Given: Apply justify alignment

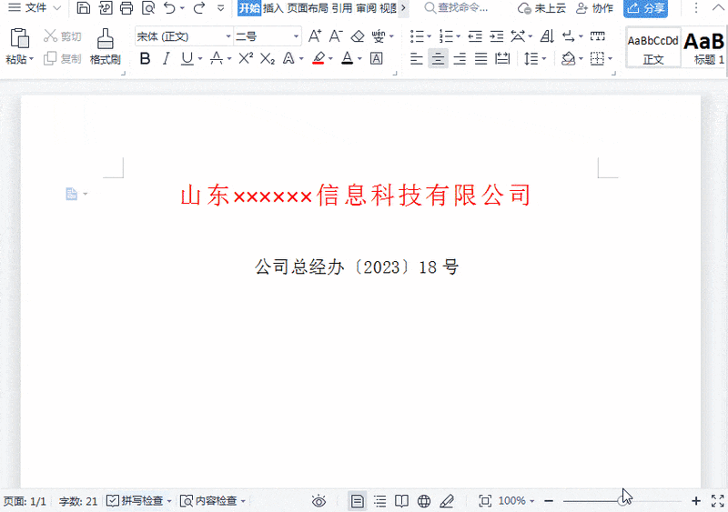Looking at the screenshot, I should click(x=481, y=58).
